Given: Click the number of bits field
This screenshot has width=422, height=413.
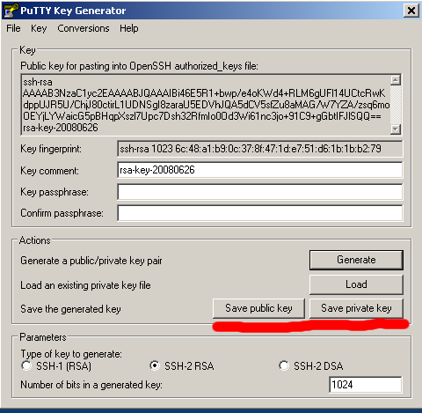Looking at the screenshot, I should [366, 385].
